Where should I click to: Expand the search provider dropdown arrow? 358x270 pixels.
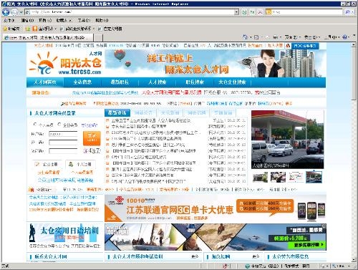point(353,12)
